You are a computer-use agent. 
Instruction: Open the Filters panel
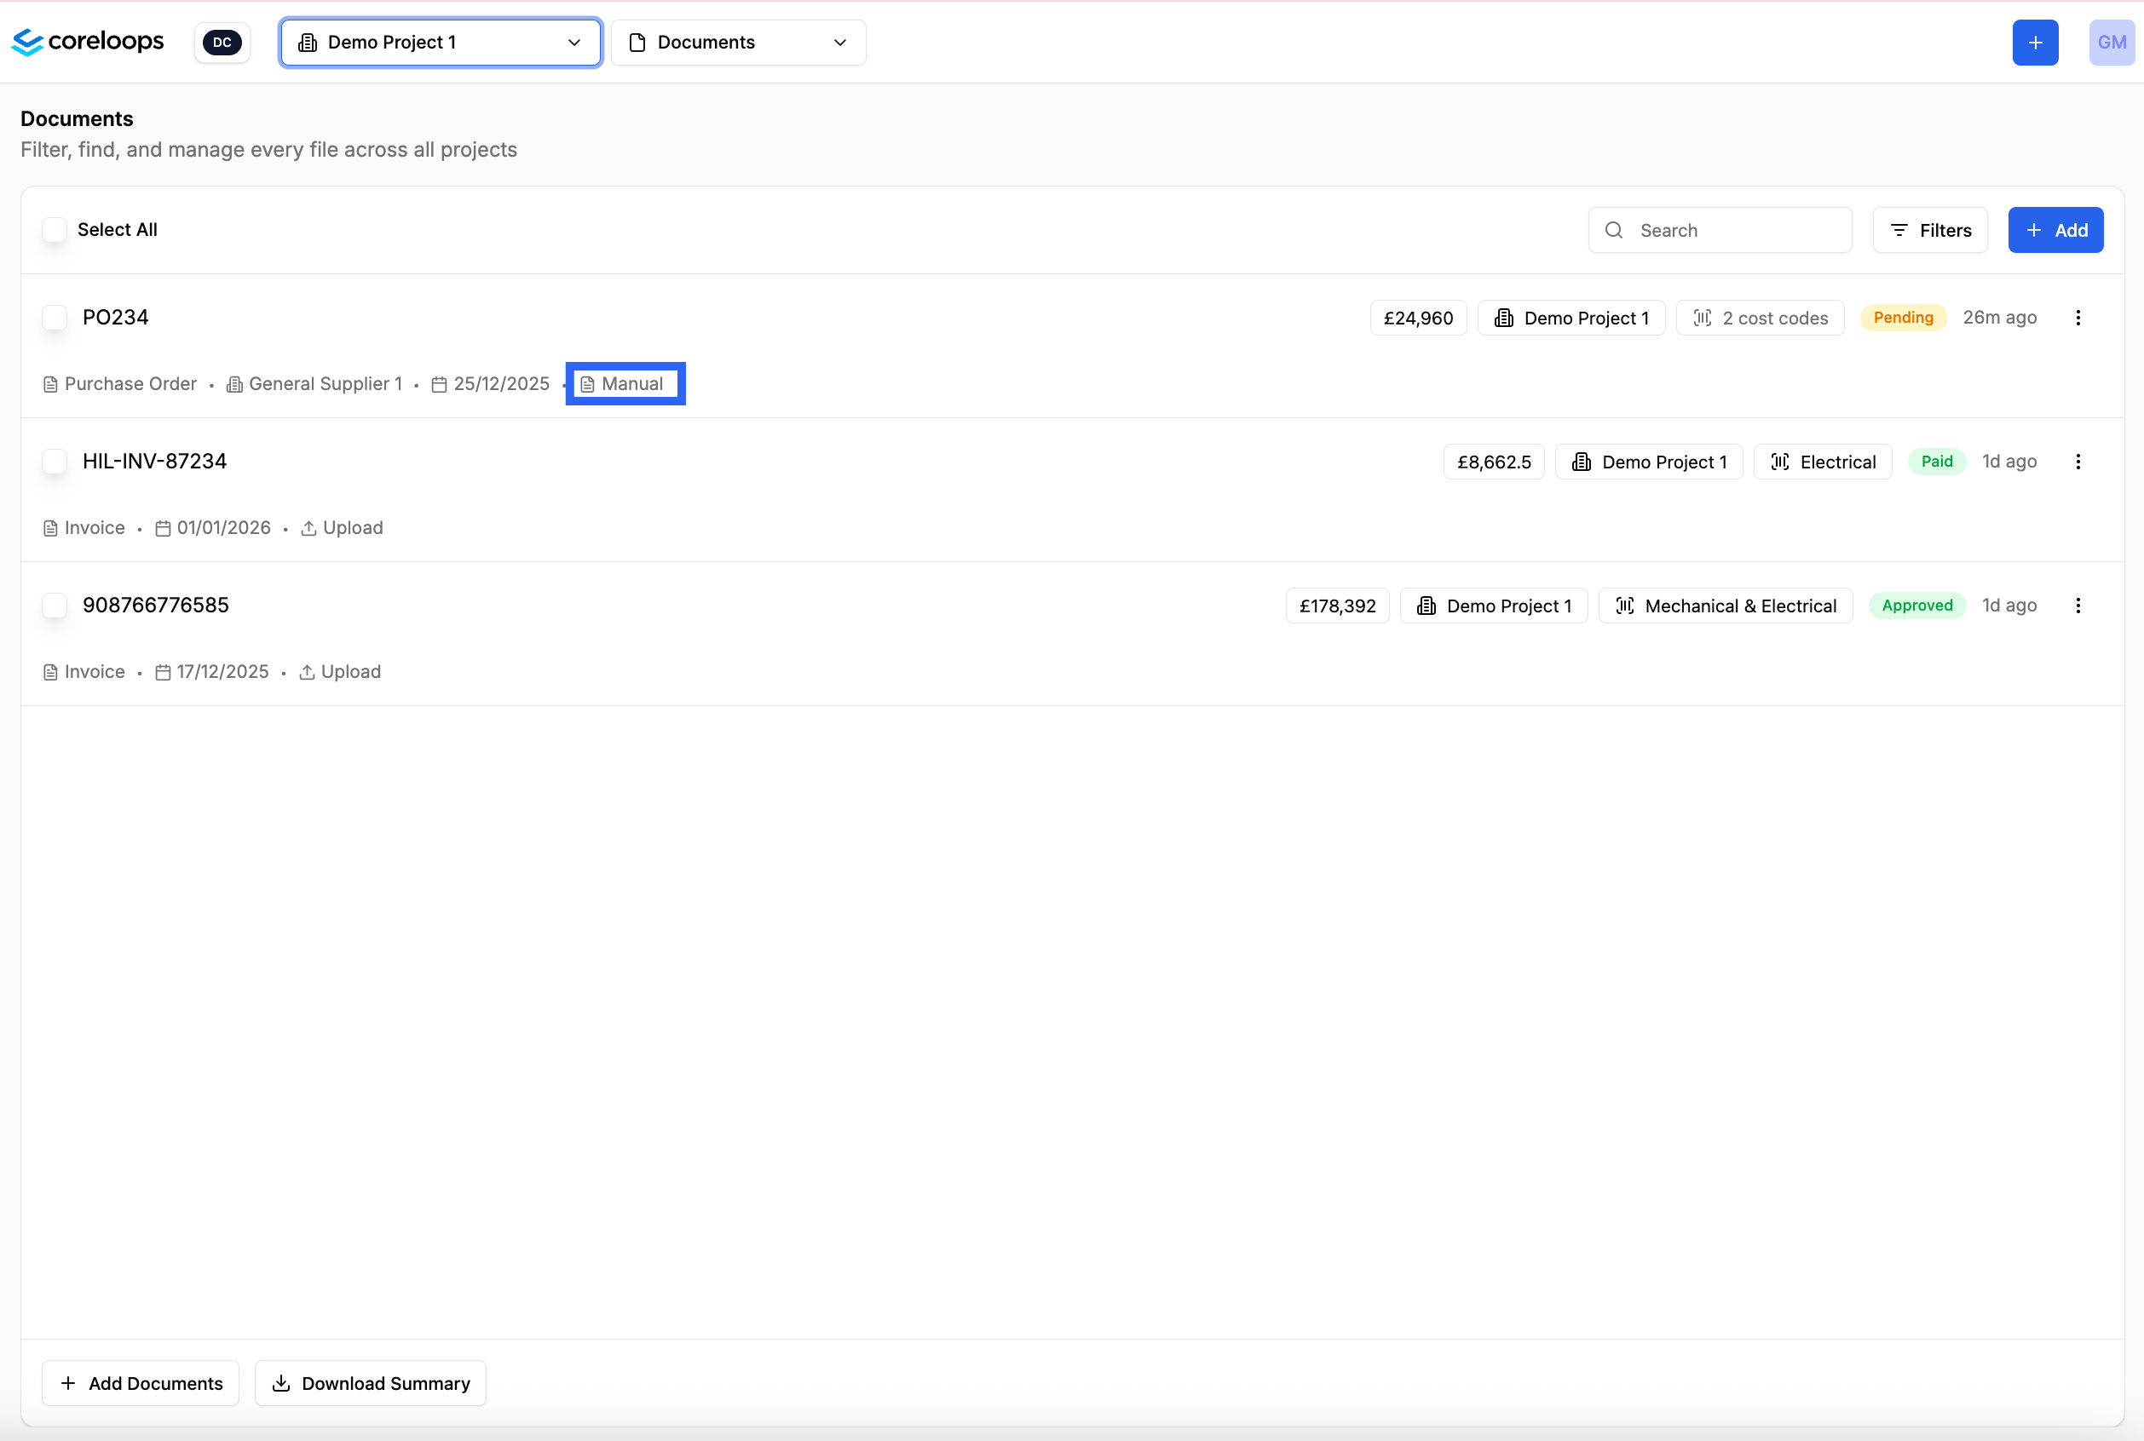pos(1930,231)
